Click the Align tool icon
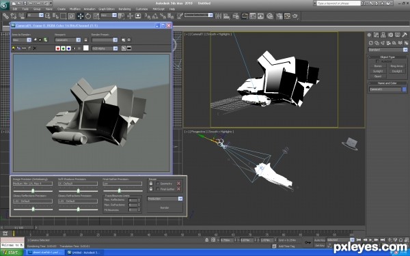This screenshot has width=410, height=256. tap(226, 16)
